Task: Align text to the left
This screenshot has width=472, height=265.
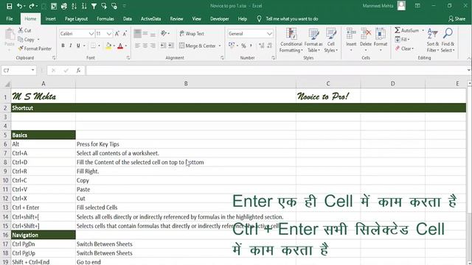Action: pos(137,46)
